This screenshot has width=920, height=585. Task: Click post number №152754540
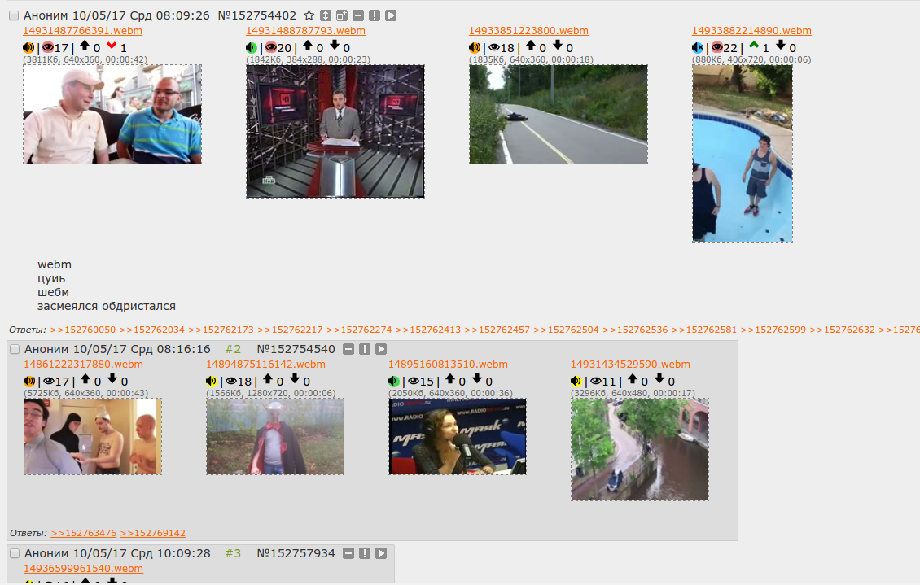pos(296,349)
